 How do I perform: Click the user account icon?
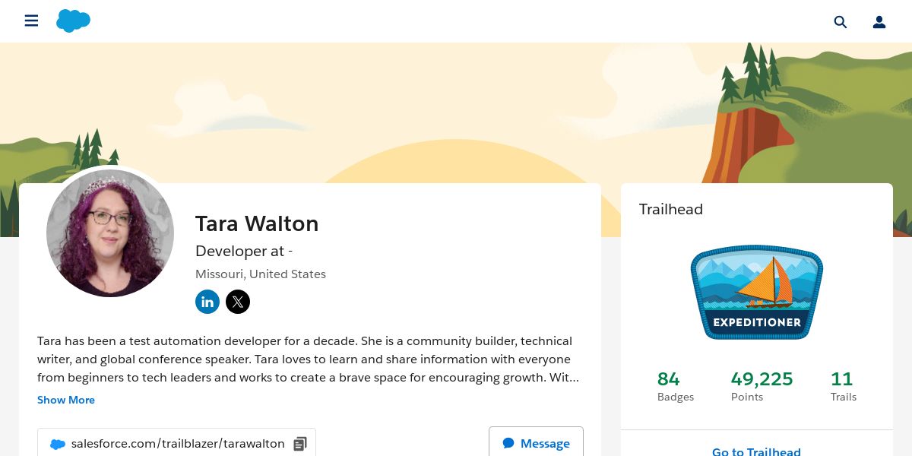click(x=879, y=22)
